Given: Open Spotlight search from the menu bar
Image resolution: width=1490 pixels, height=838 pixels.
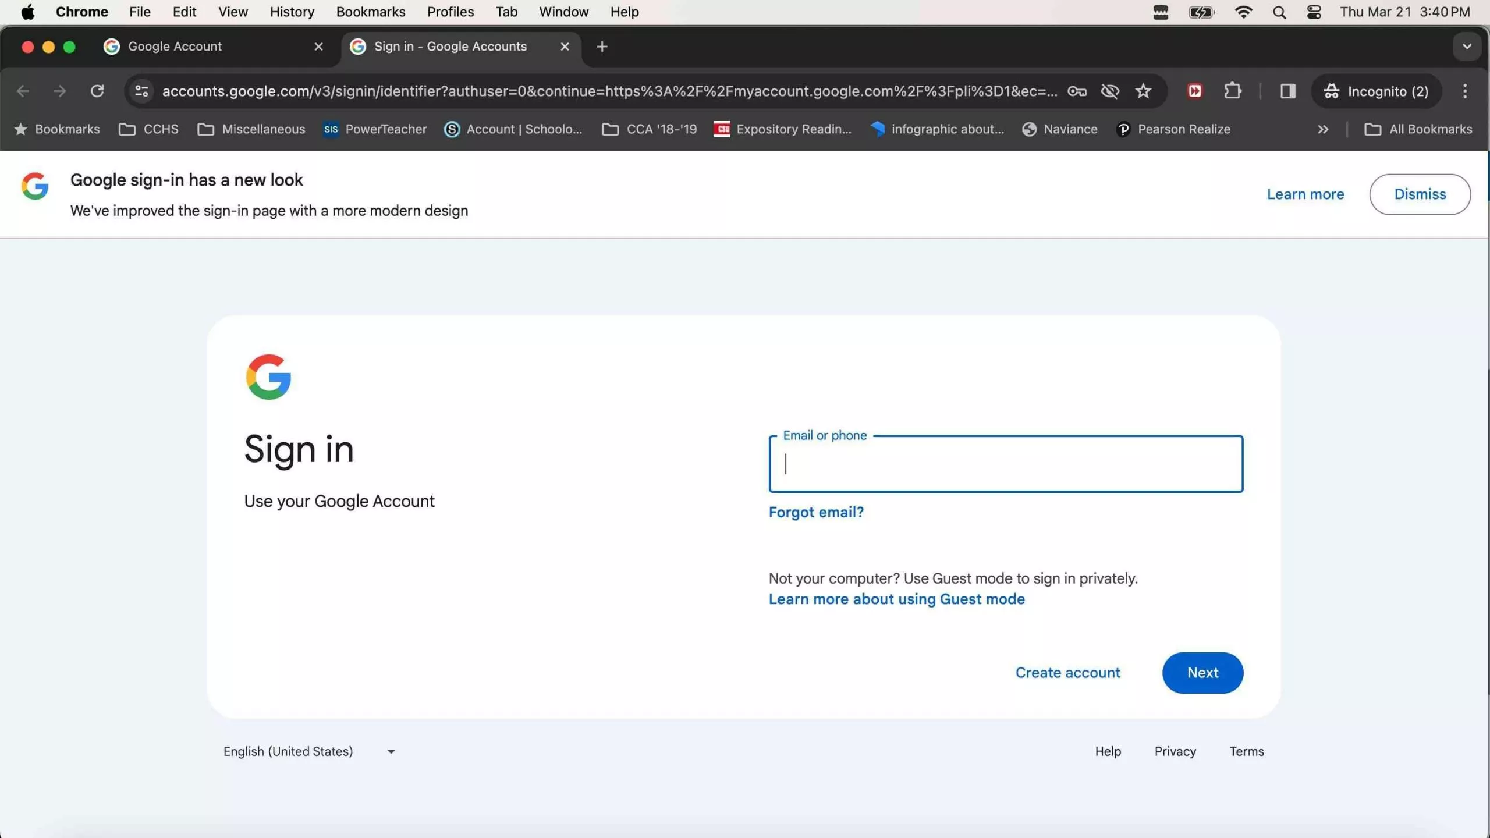Looking at the screenshot, I should (x=1279, y=12).
